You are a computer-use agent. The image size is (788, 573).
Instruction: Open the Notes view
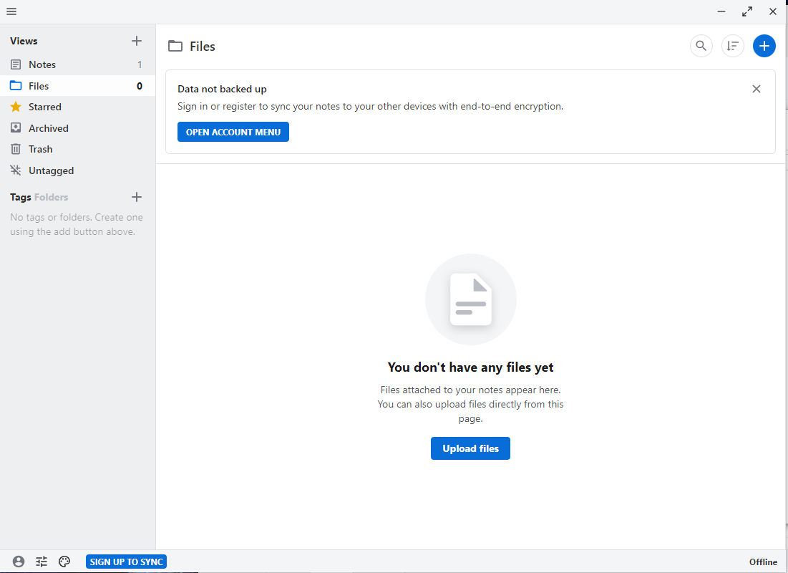point(42,64)
